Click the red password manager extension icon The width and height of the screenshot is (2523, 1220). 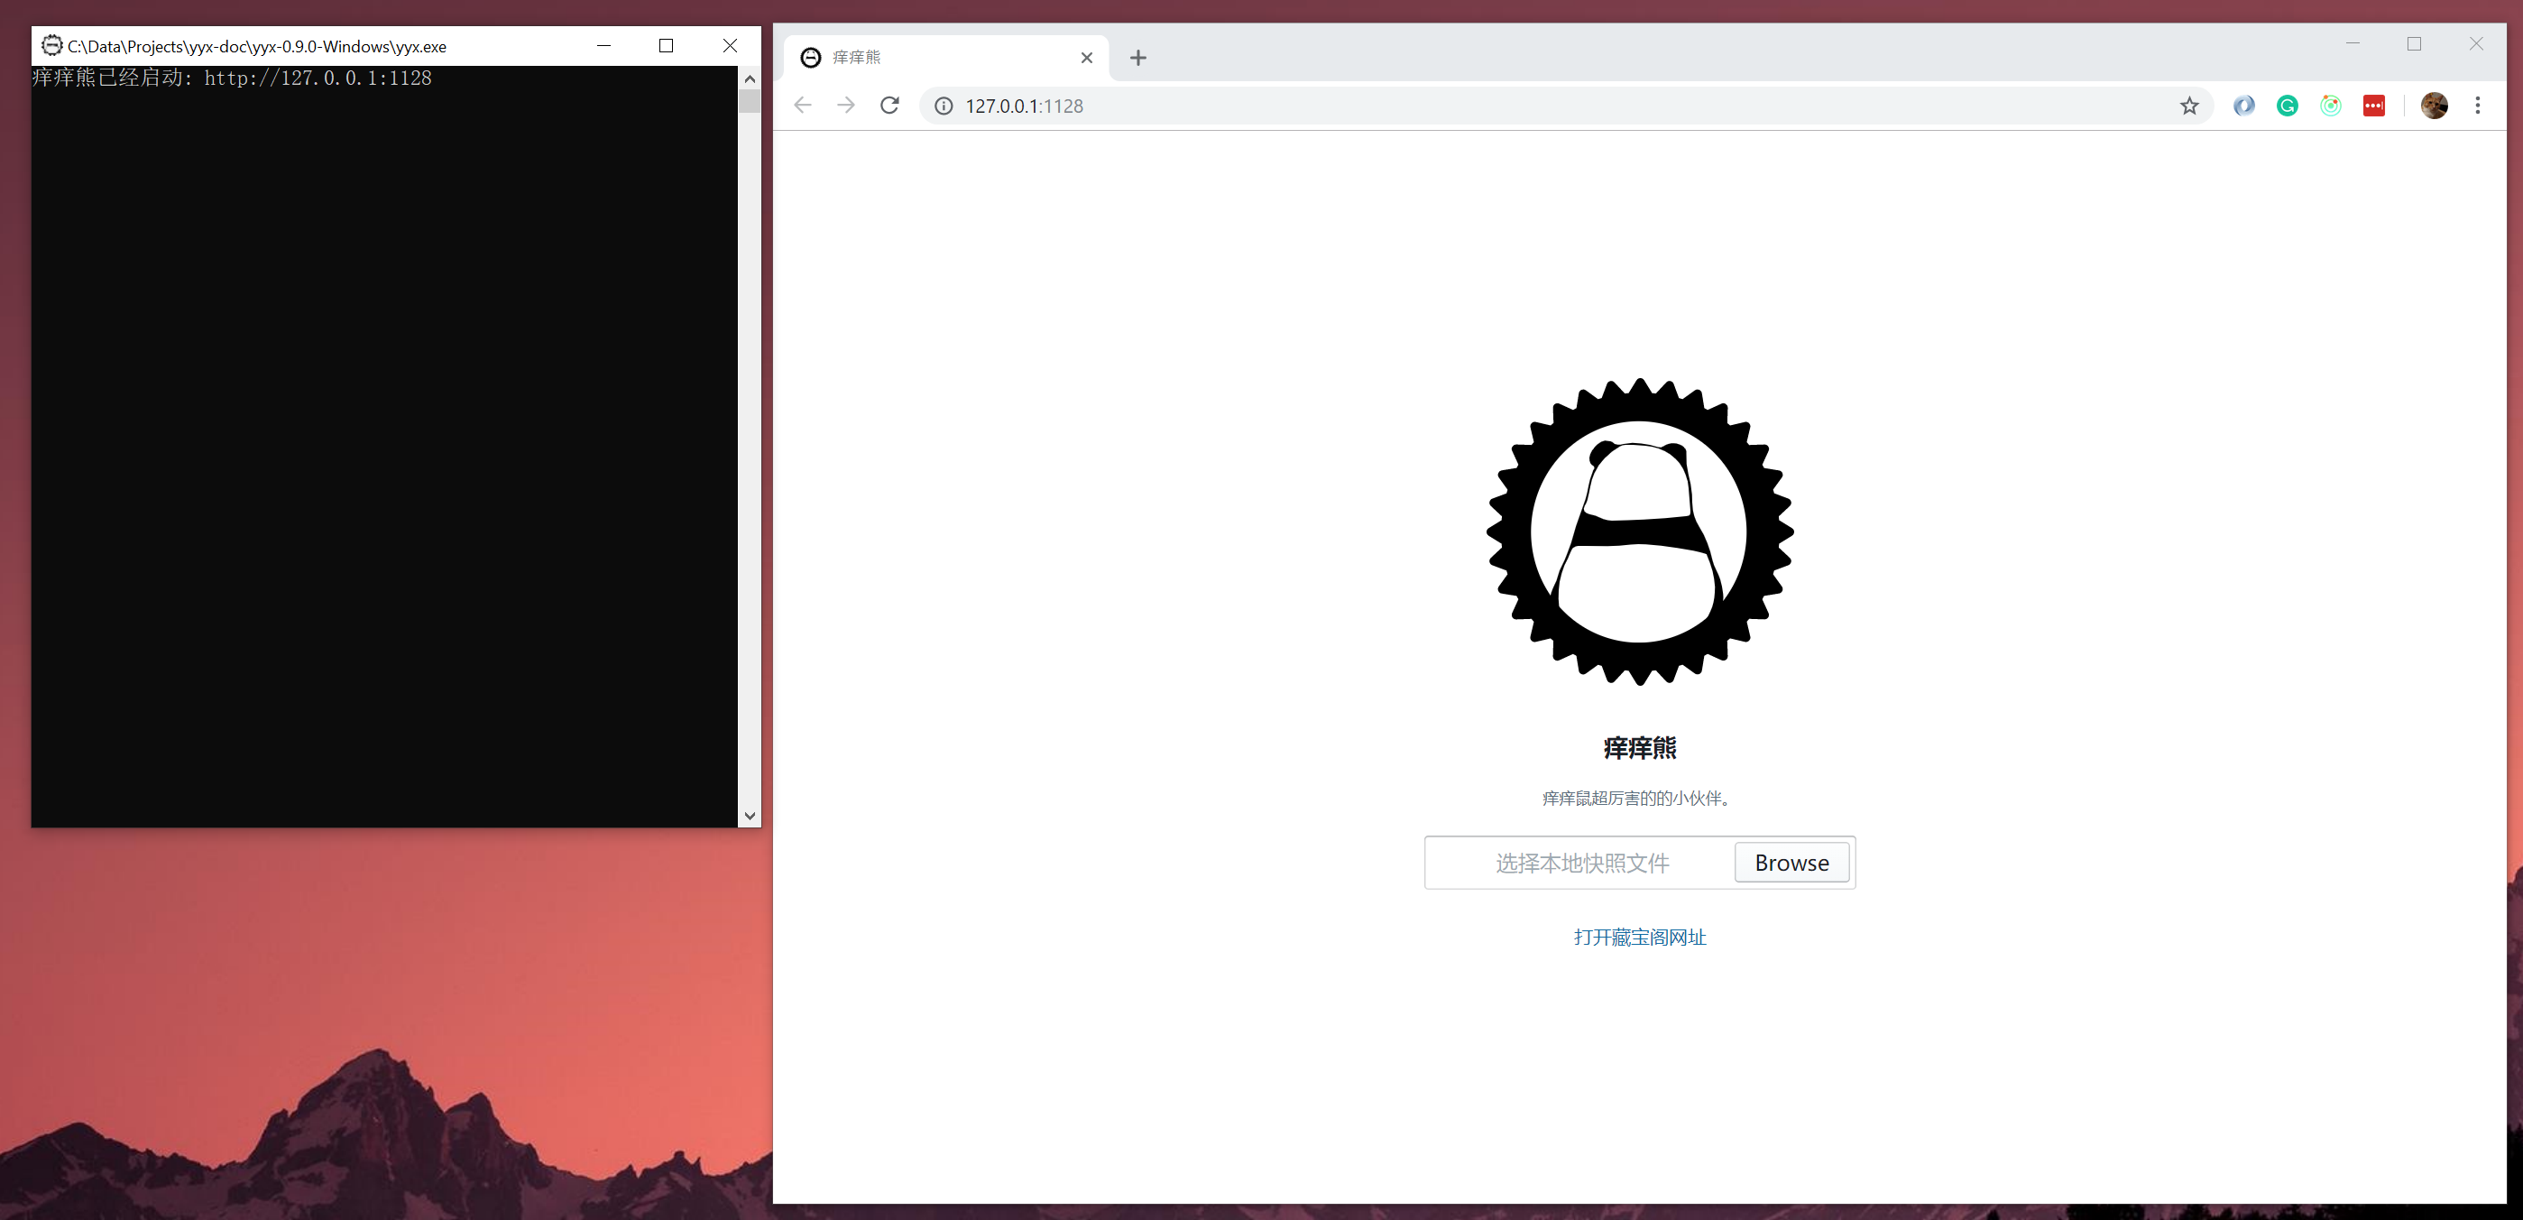tap(2373, 106)
